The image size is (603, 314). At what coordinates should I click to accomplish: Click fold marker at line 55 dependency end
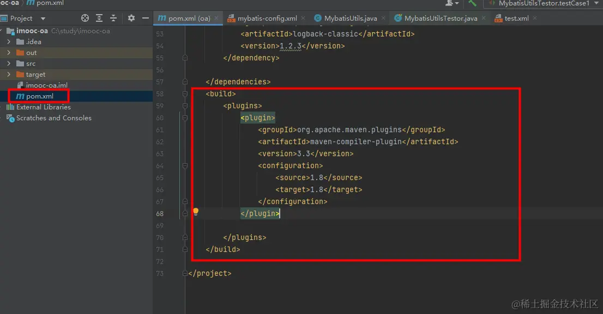(x=185, y=58)
